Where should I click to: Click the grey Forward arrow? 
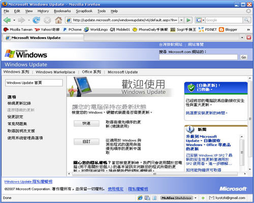tap(21, 20)
